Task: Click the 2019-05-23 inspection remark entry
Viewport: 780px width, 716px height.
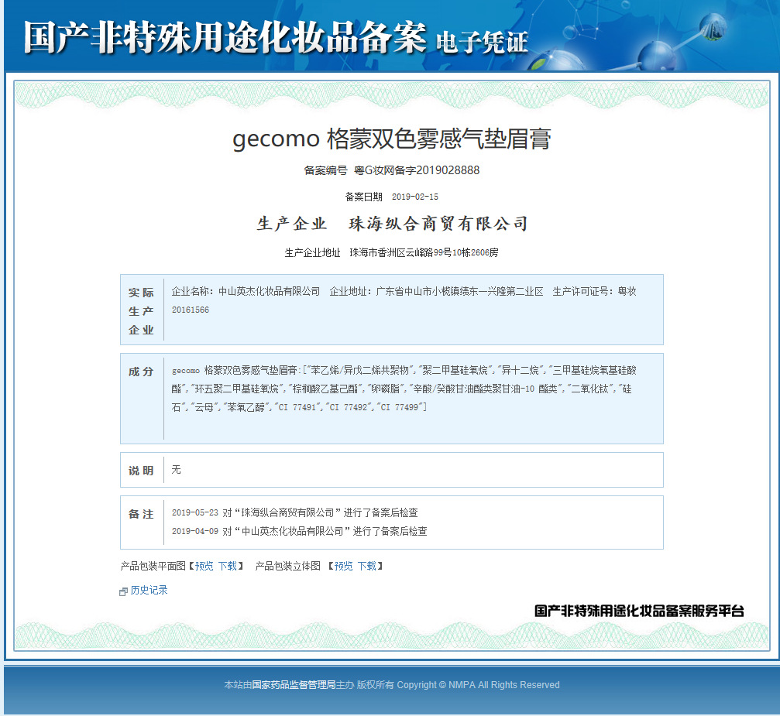Action: [294, 512]
